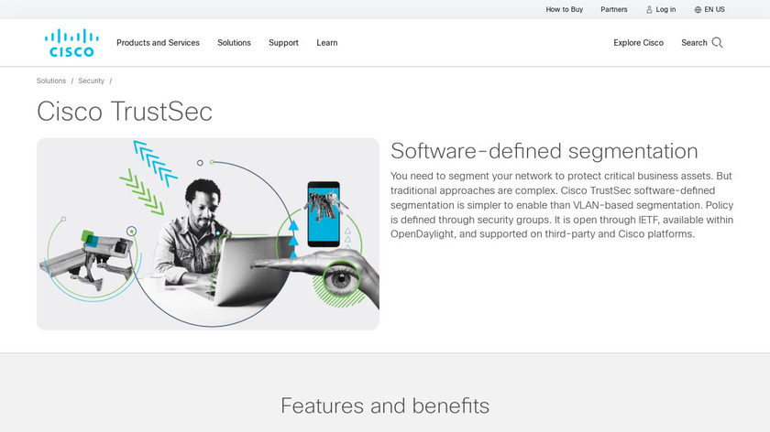Open search via magnifying glass icon
Screen dimensions: 770x432
click(717, 43)
